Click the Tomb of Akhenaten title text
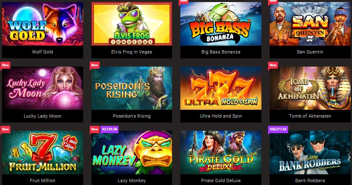Image resolution: width=352 pixels, height=185 pixels. 310,116
